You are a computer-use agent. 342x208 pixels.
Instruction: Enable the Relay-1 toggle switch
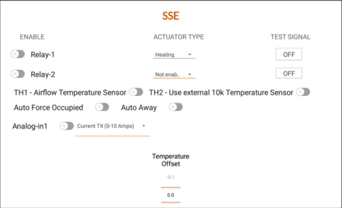18,54
